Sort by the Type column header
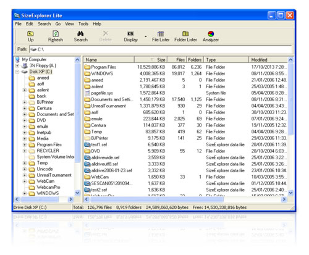309x255 pixels. tap(226, 60)
